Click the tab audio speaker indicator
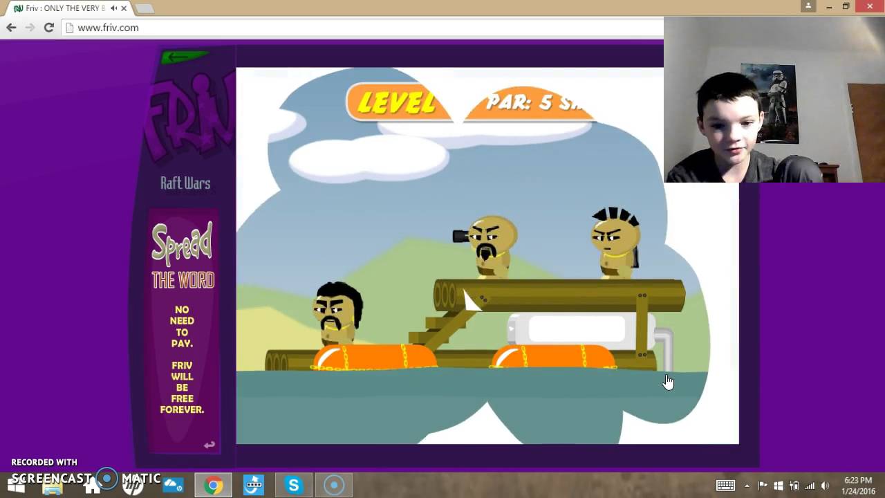Viewport: 885px width, 498px height. [x=113, y=8]
